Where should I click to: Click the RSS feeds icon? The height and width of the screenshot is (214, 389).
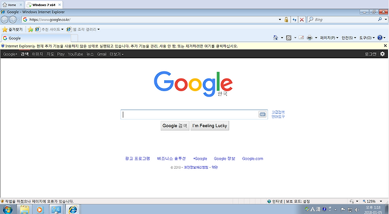pyautogui.click(x=289, y=38)
